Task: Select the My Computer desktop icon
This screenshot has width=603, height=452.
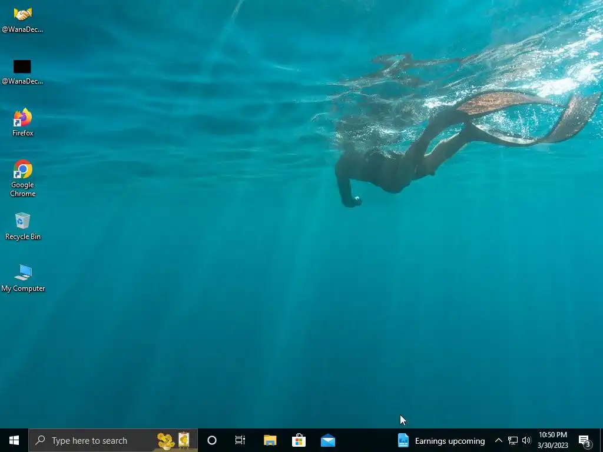Action: click(x=23, y=278)
